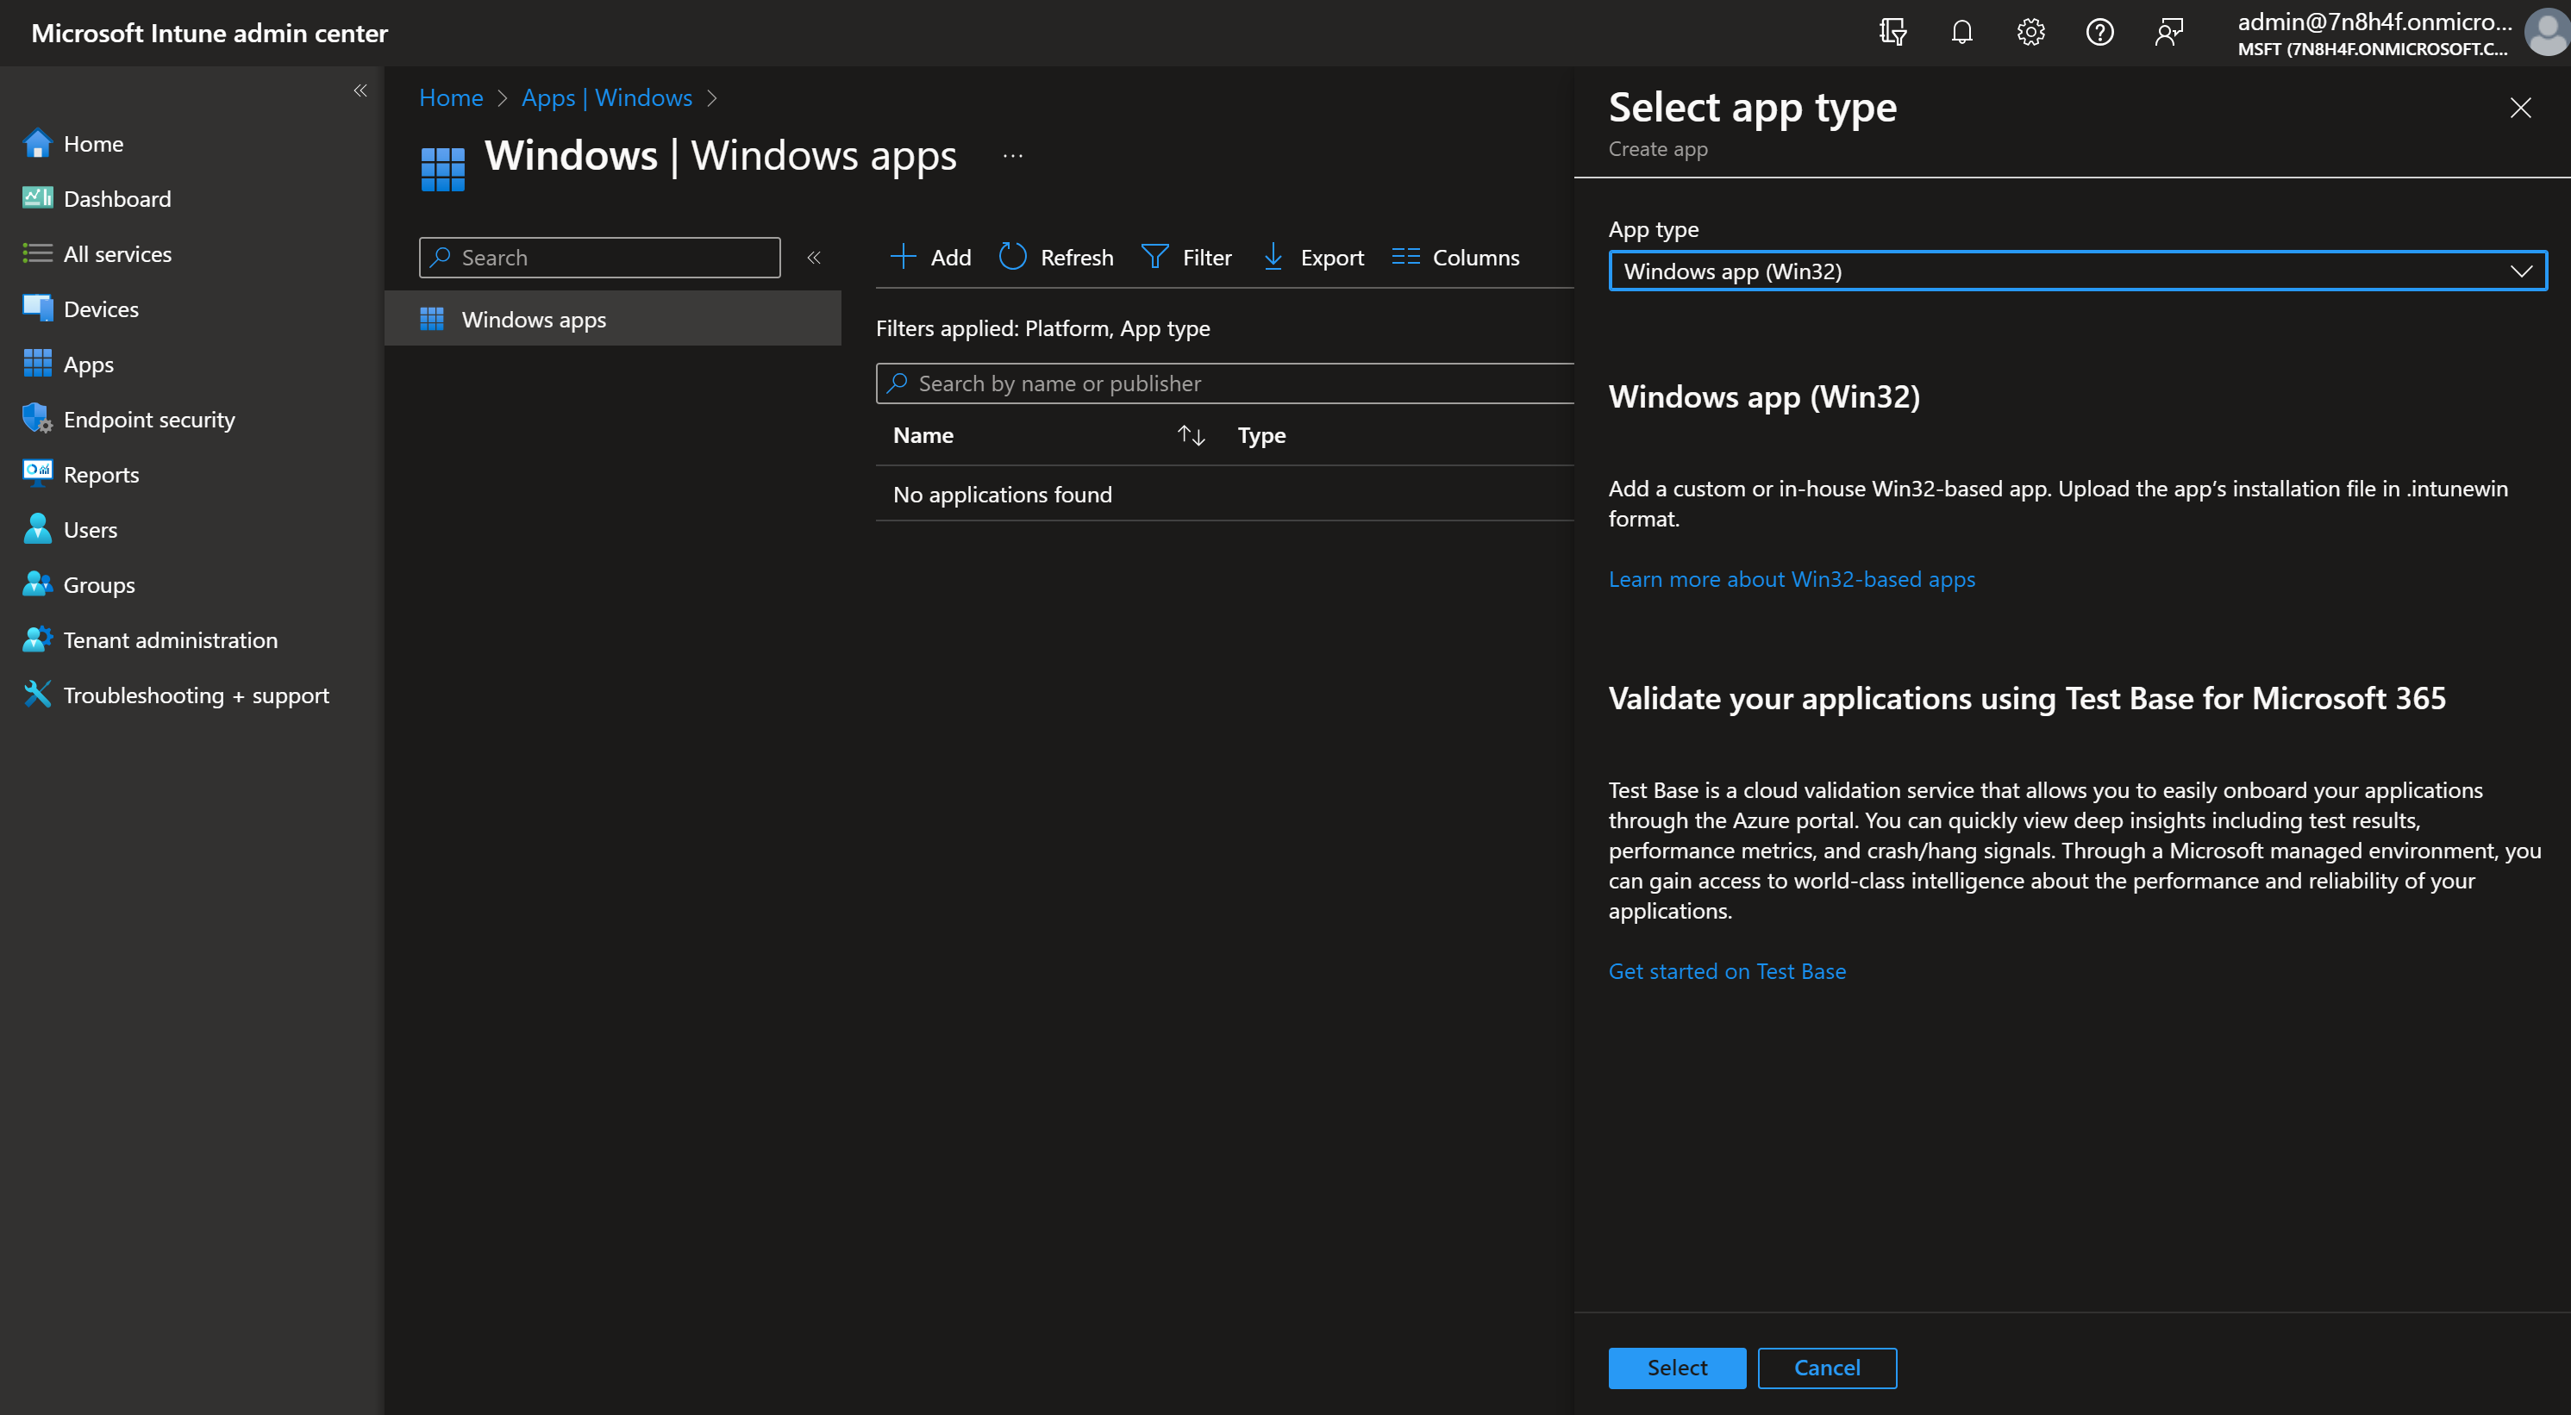
Task: Sort applications by Name
Action: [x=1190, y=435]
